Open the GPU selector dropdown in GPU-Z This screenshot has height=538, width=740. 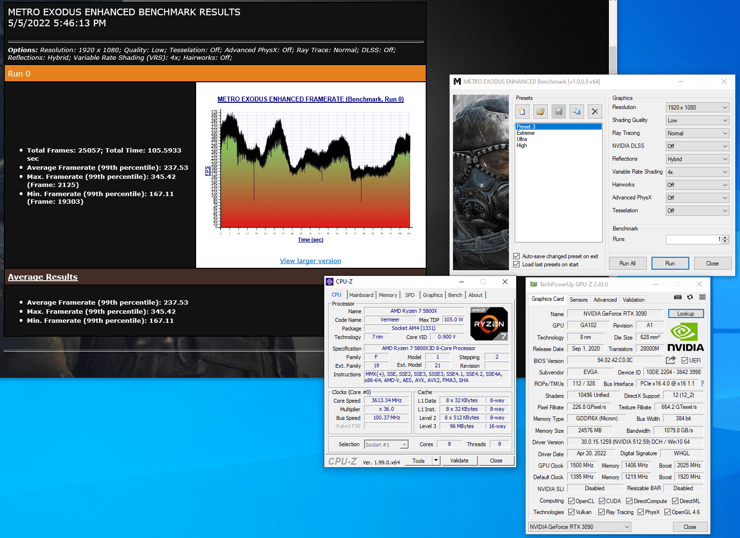[x=579, y=527]
